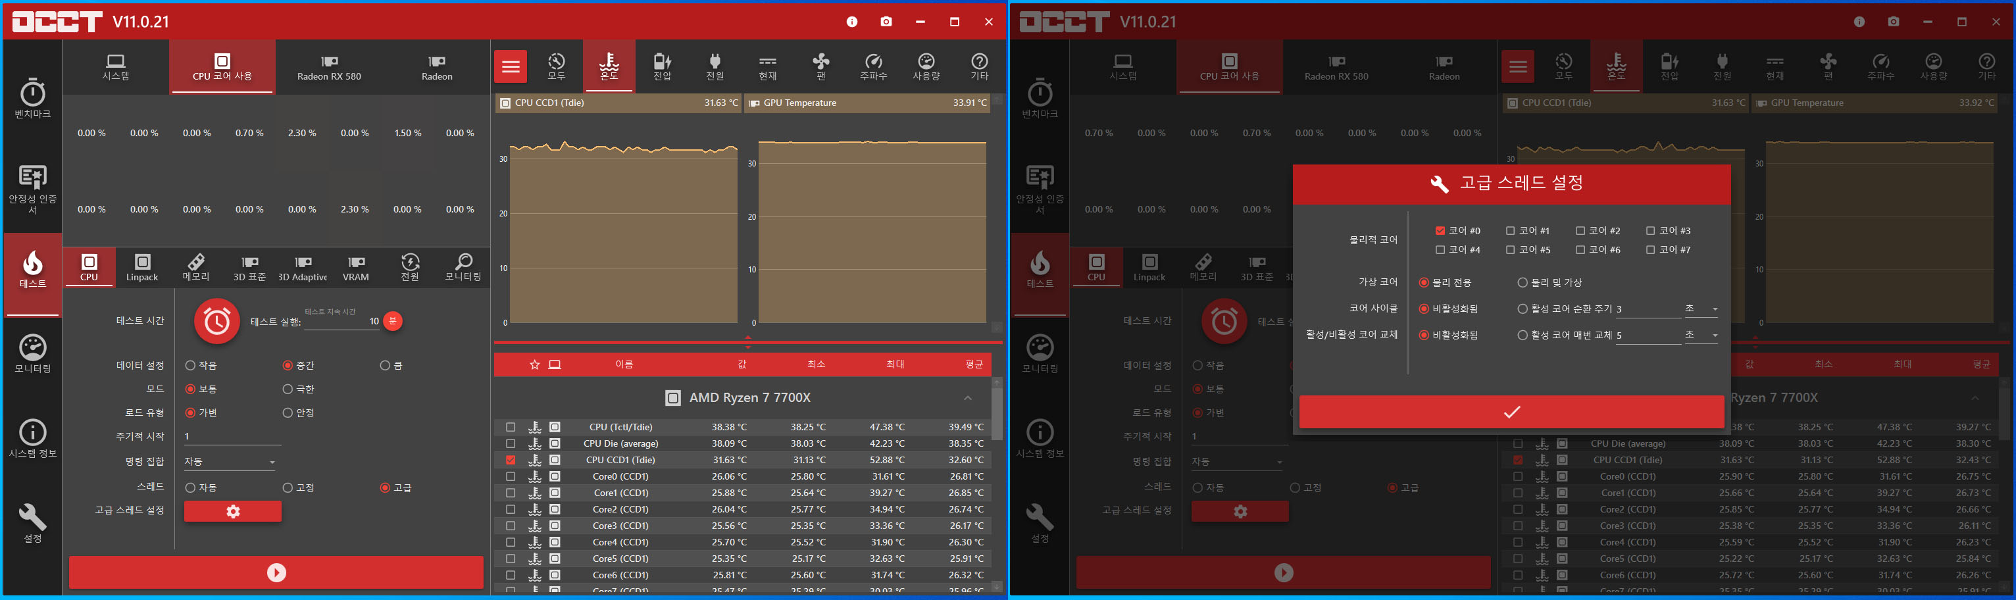Open 고급 스레드 설정 gear button in left window
Image resolution: width=2016 pixels, height=600 pixels.
(x=233, y=512)
